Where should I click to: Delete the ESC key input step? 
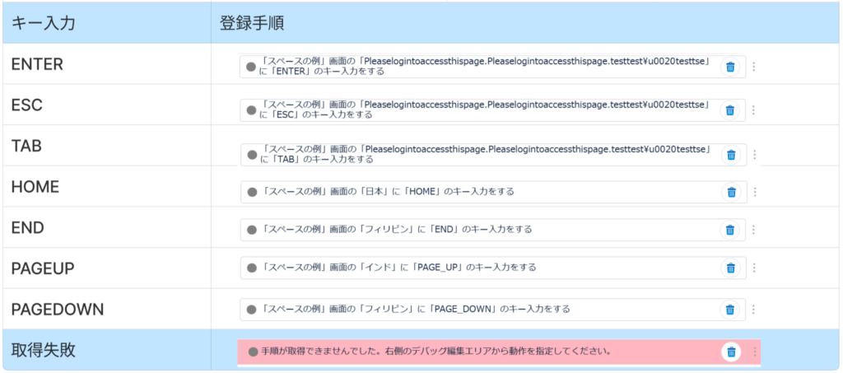click(x=730, y=110)
